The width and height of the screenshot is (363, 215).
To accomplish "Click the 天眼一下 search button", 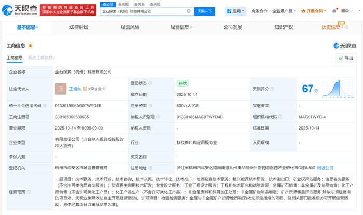I will (x=205, y=11).
